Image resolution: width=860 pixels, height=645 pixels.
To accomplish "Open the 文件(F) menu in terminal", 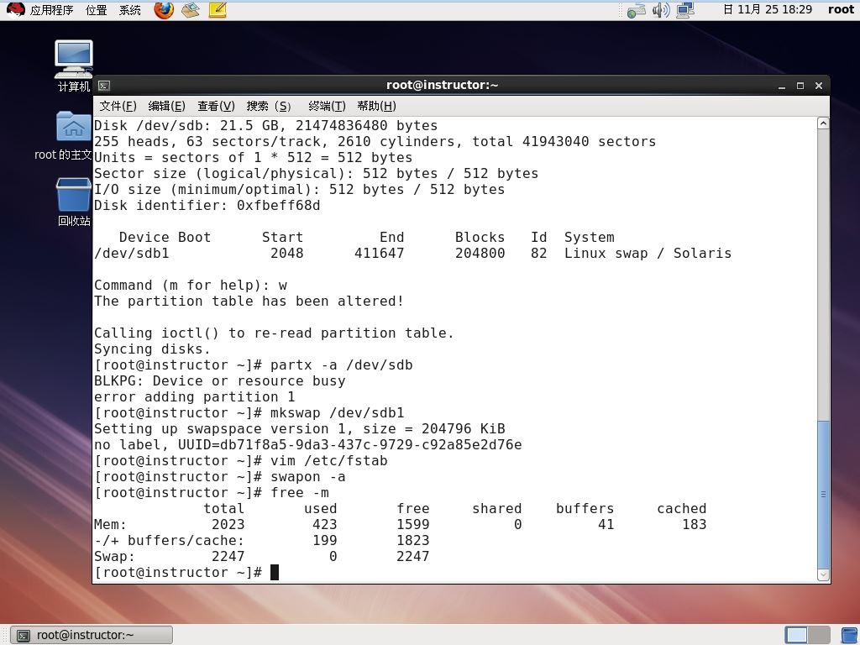I will (118, 106).
